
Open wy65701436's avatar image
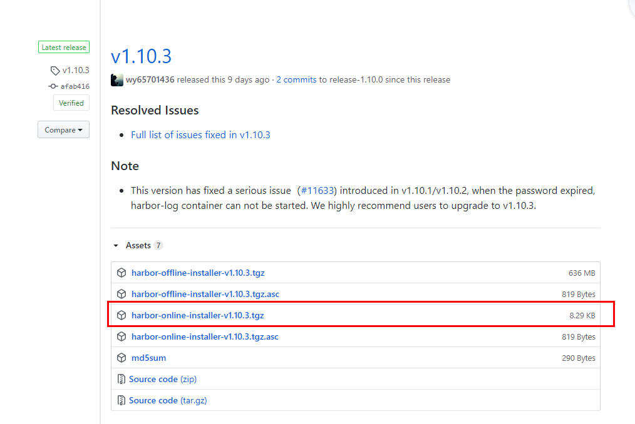pyautogui.click(x=117, y=79)
